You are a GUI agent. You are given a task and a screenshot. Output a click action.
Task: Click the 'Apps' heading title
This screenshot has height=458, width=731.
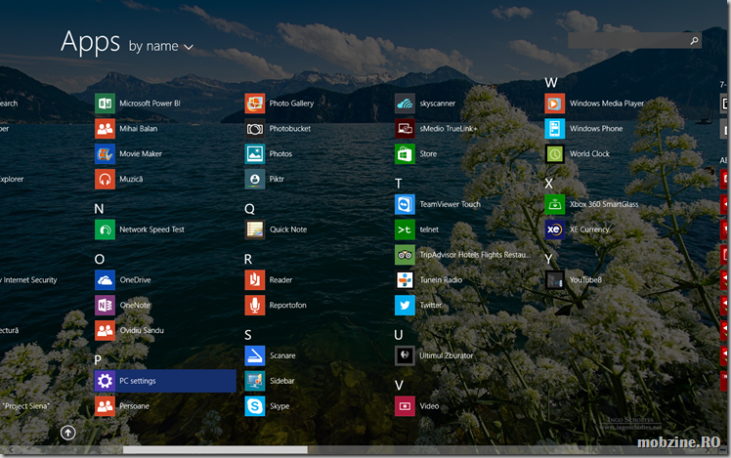click(x=91, y=42)
